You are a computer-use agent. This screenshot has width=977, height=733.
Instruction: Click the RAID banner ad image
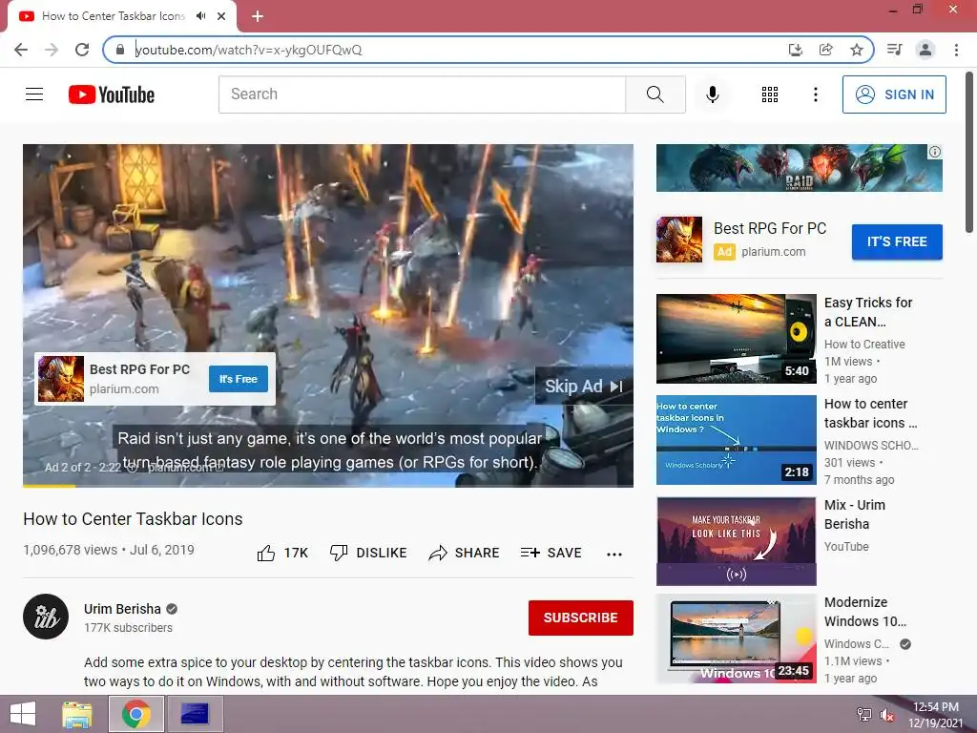[x=799, y=168]
